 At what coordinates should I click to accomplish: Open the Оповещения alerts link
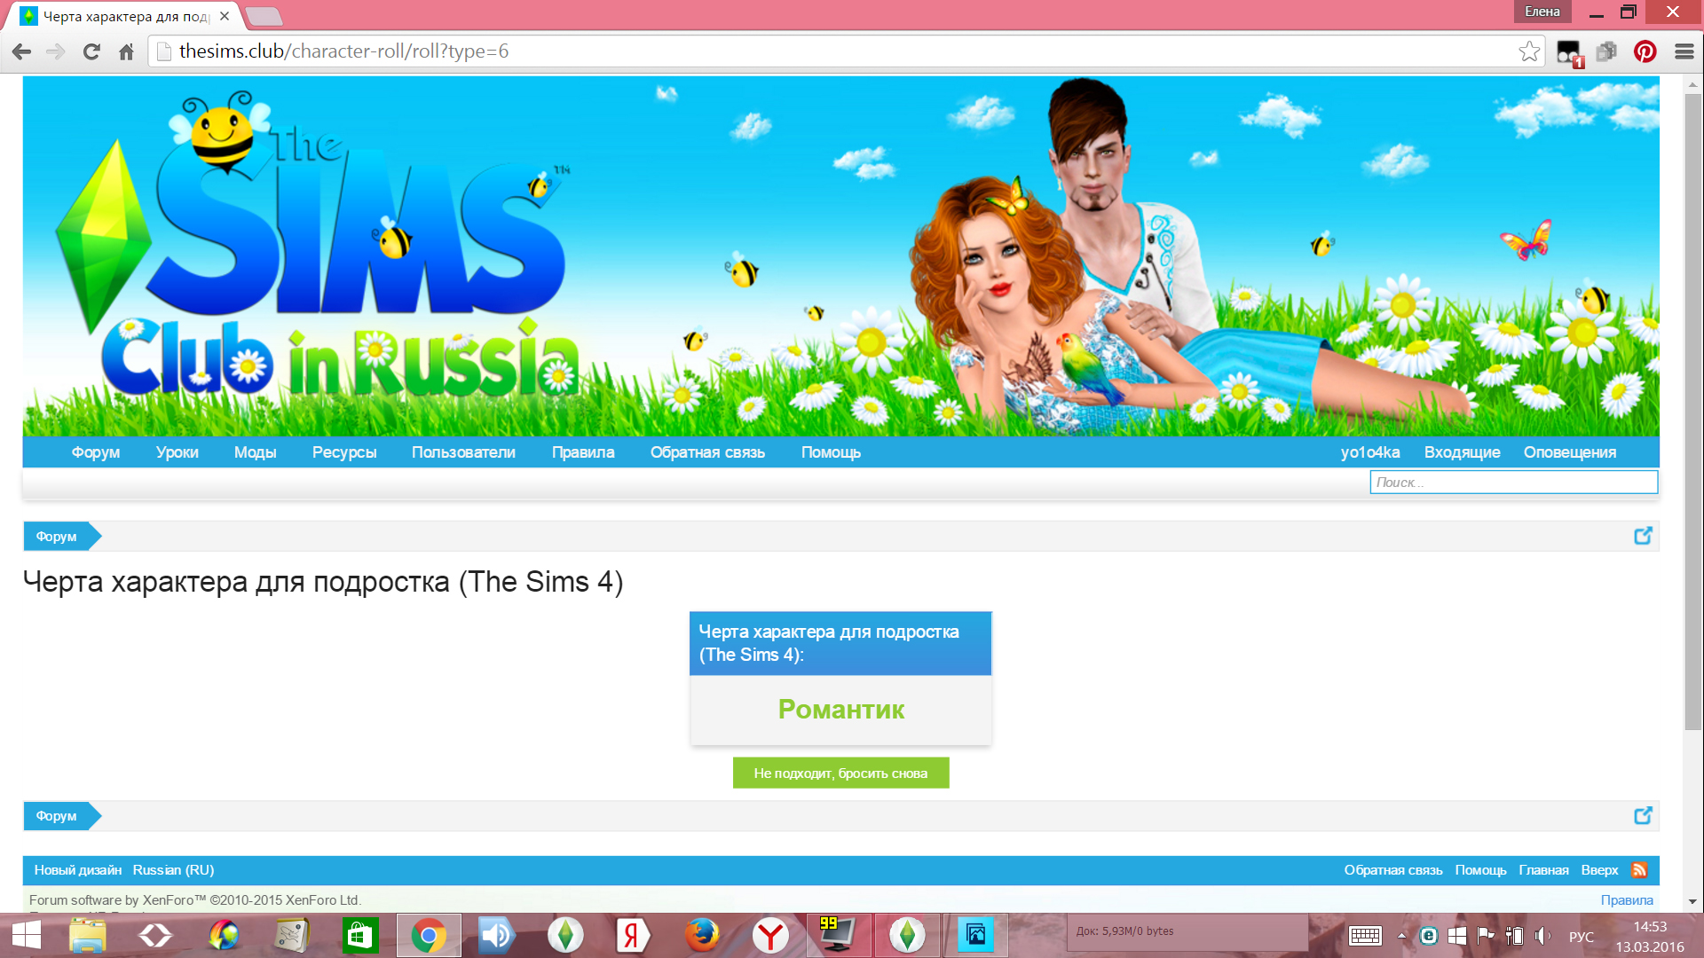[1570, 452]
